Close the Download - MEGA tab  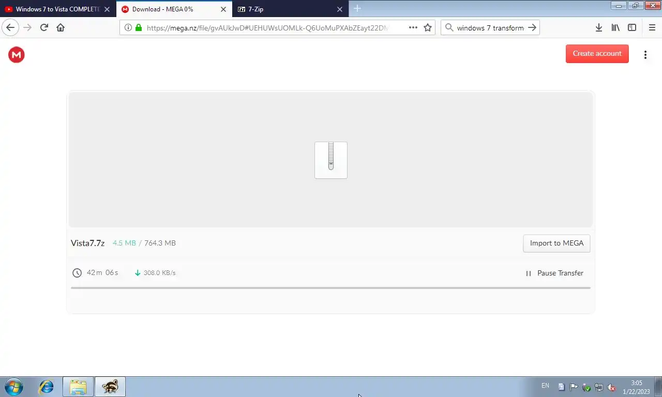[223, 9]
